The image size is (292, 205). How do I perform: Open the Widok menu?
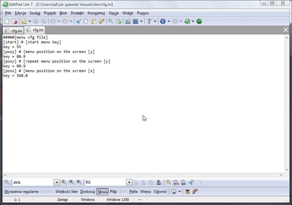coord(128,13)
